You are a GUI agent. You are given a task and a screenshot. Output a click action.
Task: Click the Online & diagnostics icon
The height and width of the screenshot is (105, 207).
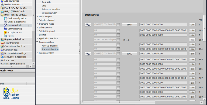[5, 22]
